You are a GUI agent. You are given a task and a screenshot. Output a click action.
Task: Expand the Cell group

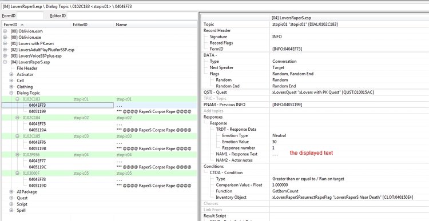point(11,81)
